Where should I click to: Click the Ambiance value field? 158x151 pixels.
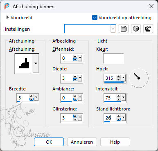tap(66, 98)
